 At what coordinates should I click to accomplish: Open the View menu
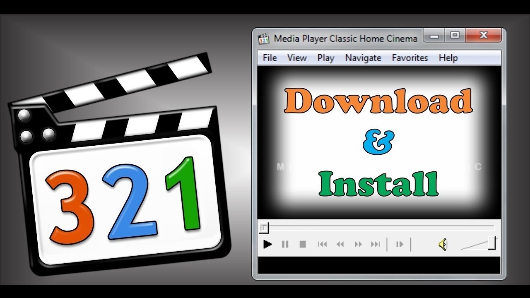click(297, 58)
